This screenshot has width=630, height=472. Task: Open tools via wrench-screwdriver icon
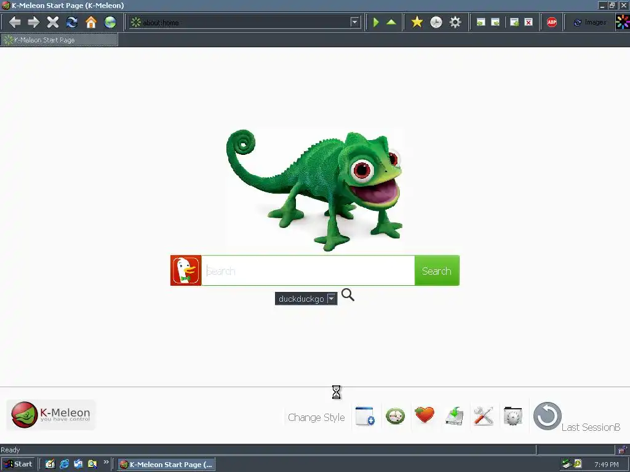(484, 416)
